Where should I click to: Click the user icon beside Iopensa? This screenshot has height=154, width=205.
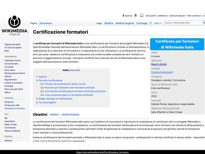123,15
